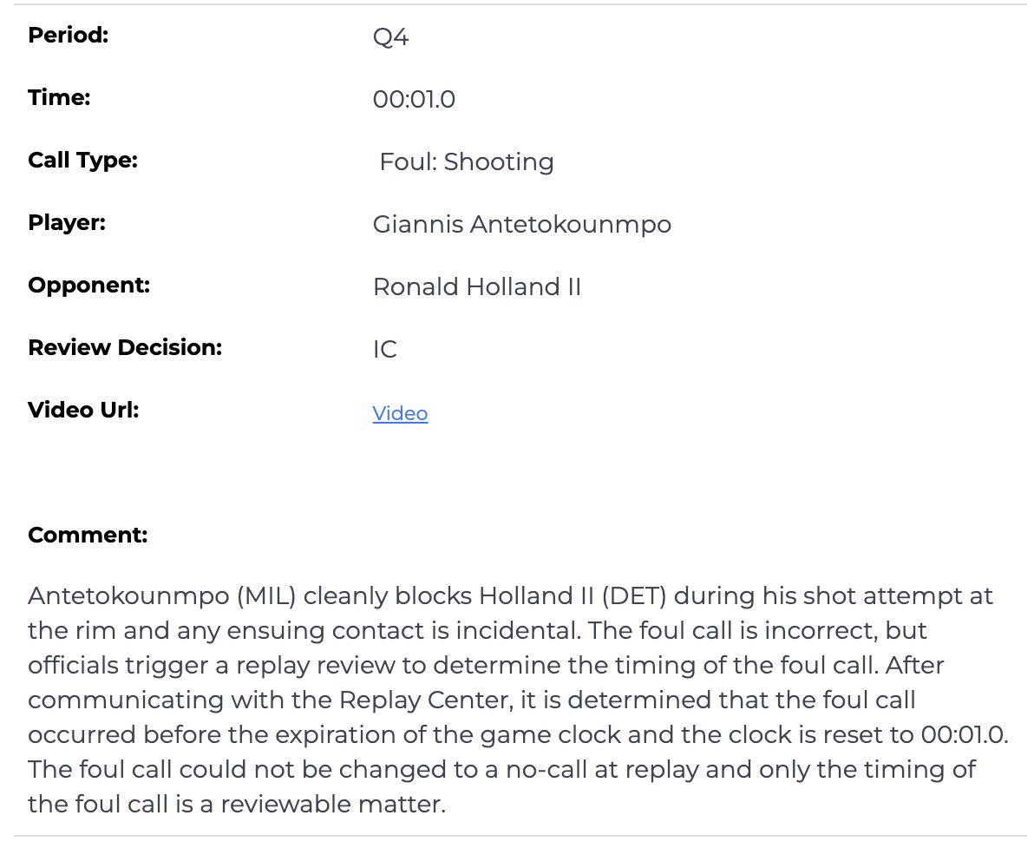Viewport: 1034px width, 868px height.
Task: Click "Antetokounmpo (MIL)" in the comment text
Action: coord(162,597)
